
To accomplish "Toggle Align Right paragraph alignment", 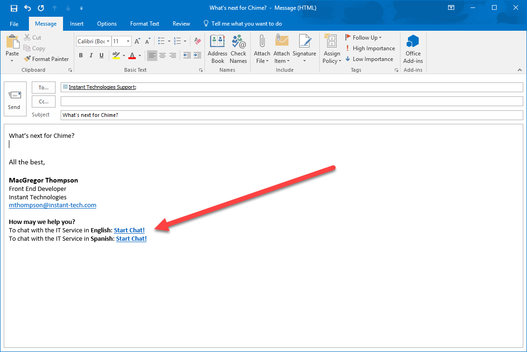I will coord(173,56).
